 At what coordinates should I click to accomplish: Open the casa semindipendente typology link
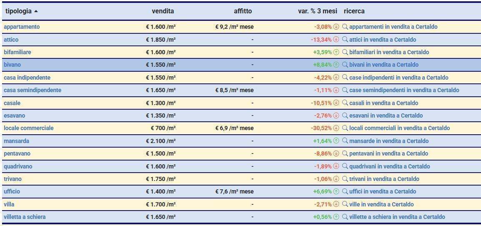point(33,90)
